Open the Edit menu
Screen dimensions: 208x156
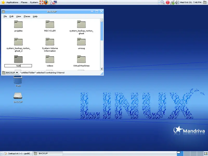click(11, 16)
